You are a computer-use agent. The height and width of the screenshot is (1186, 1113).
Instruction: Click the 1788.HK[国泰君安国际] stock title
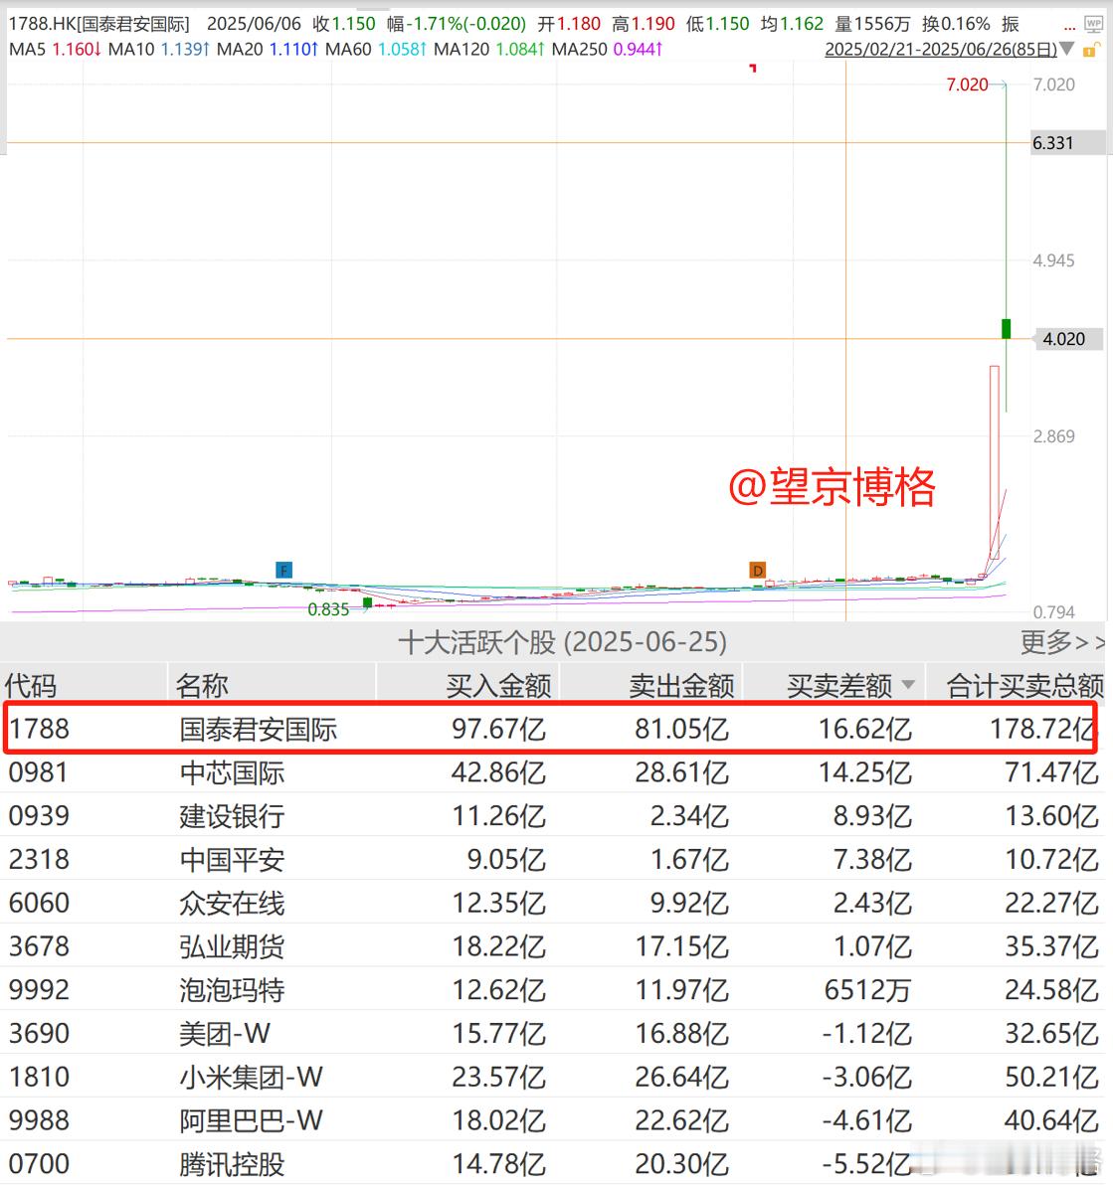99,24
